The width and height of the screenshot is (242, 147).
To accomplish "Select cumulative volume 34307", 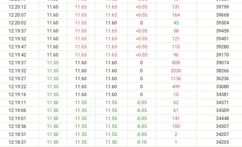I will point(223,126).
